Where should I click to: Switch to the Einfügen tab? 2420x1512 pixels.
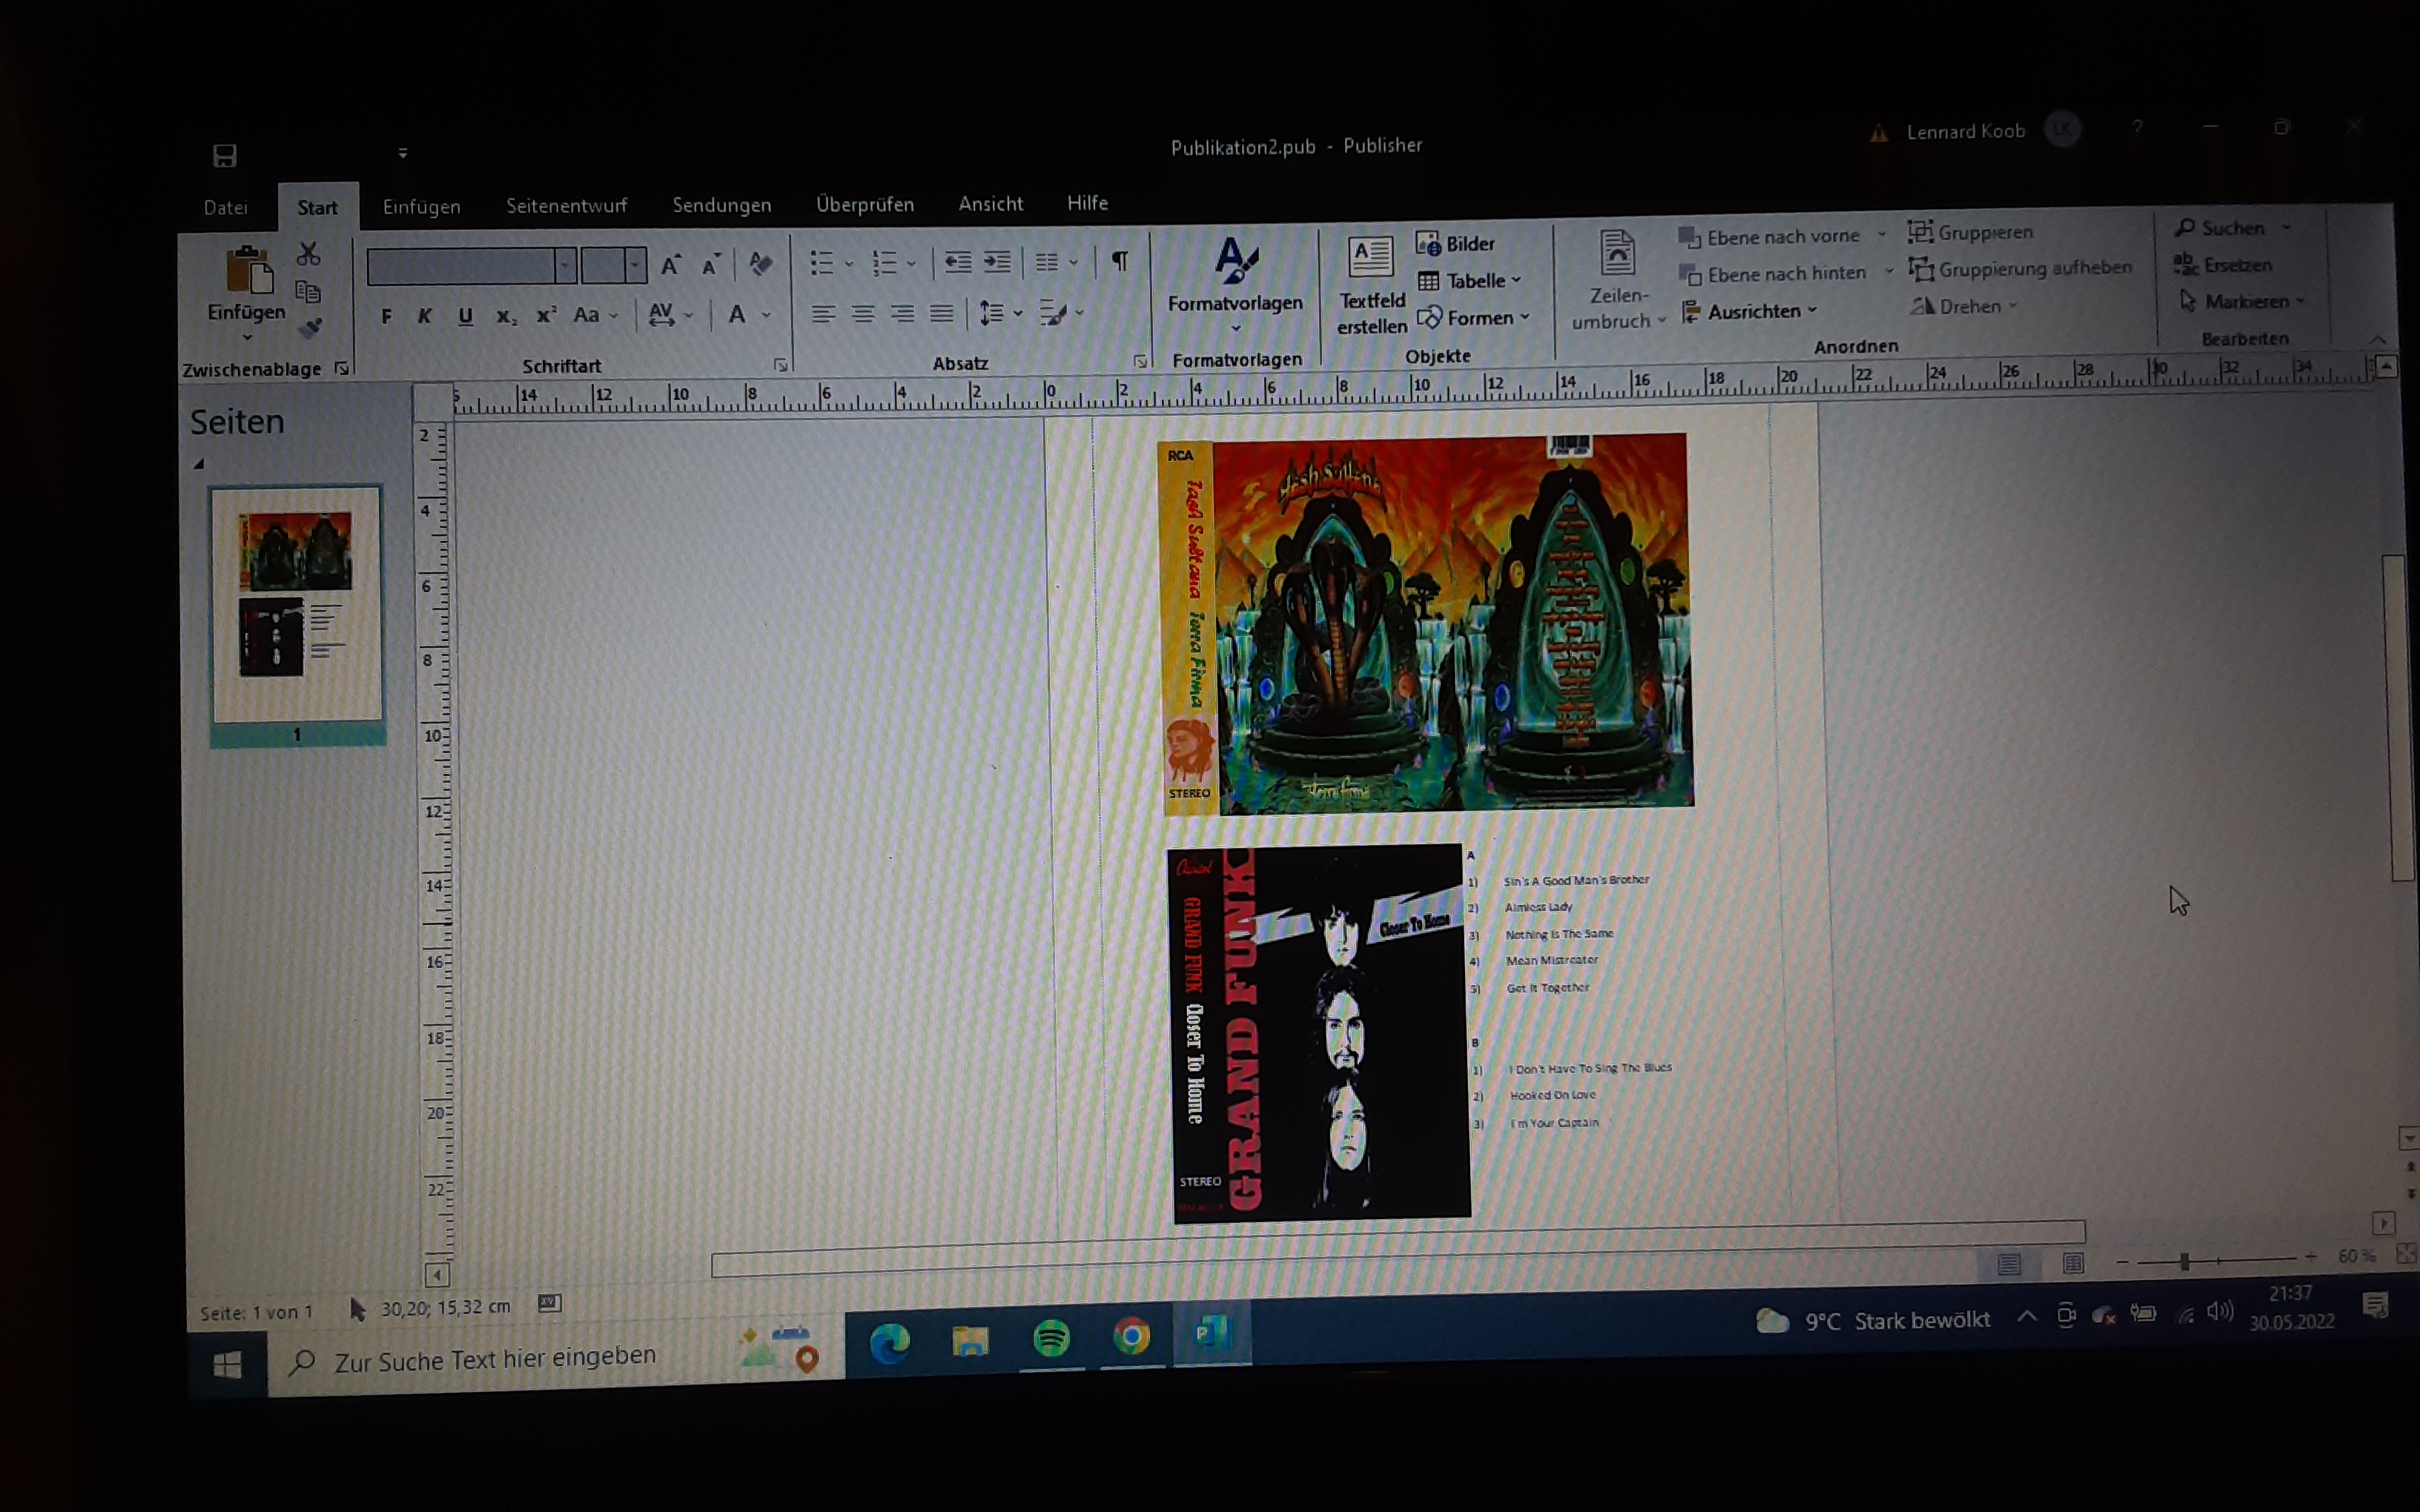tap(421, 206)
